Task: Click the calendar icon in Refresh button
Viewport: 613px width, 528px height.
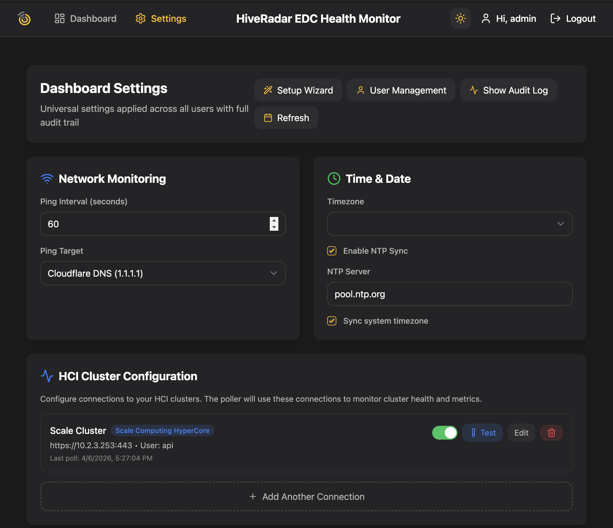Action: pyautogui.click(x=268, y=118)
